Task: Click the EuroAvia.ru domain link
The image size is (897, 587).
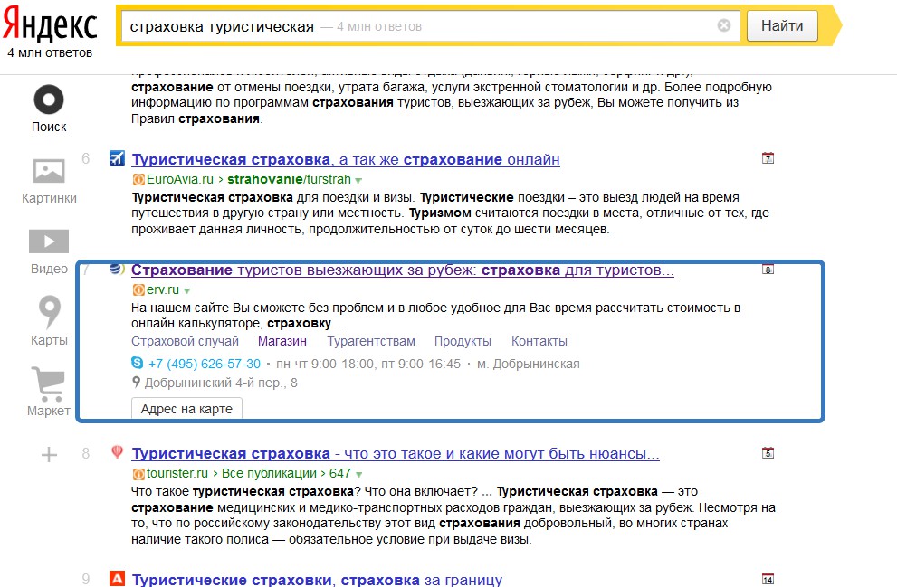Action: click(179, 179)
